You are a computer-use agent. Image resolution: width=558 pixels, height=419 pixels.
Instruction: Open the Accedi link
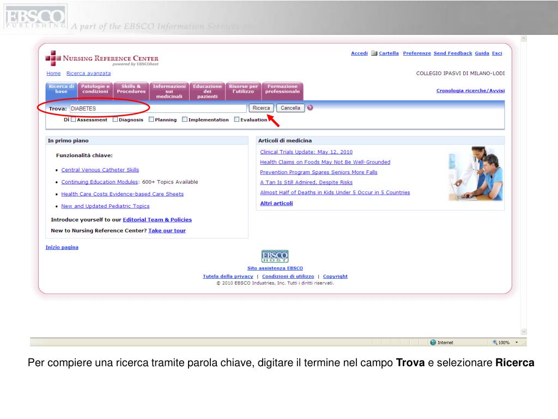click(359, 53)
